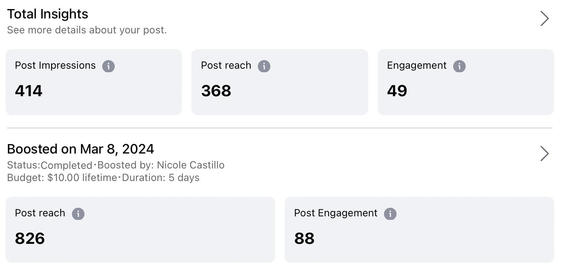The image size is (562, 267).
Task: Select the 826 boosted reach value
Action: [30, 239]
